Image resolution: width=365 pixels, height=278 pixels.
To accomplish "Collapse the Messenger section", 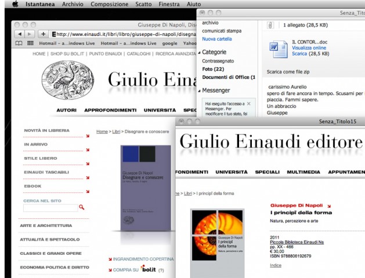I will pos(199,91).
